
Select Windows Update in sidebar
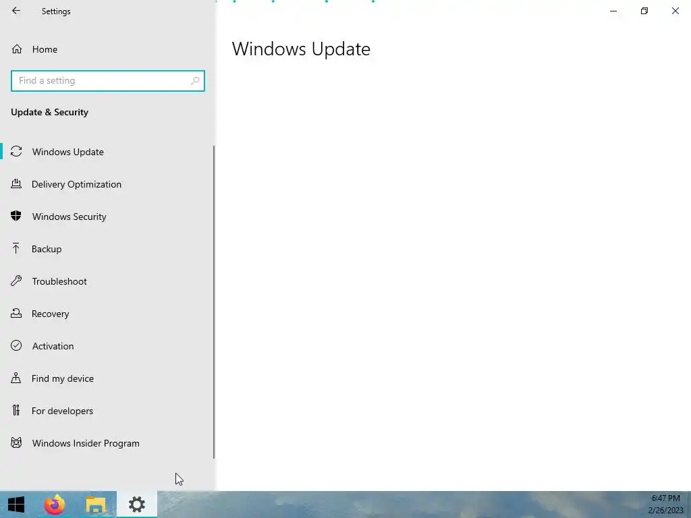[x=107, y=152]
